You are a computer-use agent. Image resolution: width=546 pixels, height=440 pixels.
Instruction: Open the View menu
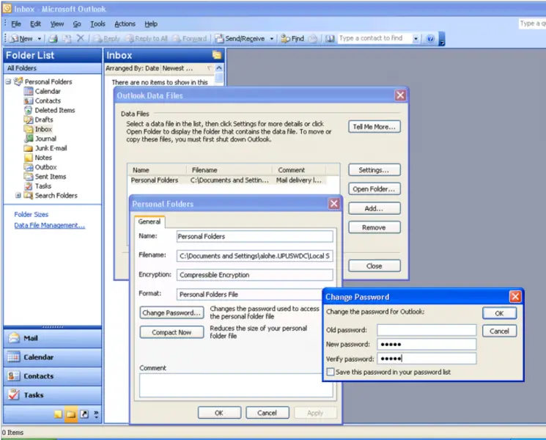click(56, 24)
